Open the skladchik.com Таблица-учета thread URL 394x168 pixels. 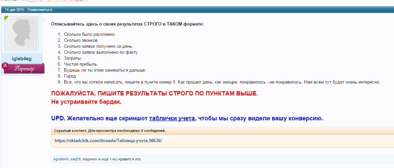(108, 140)
